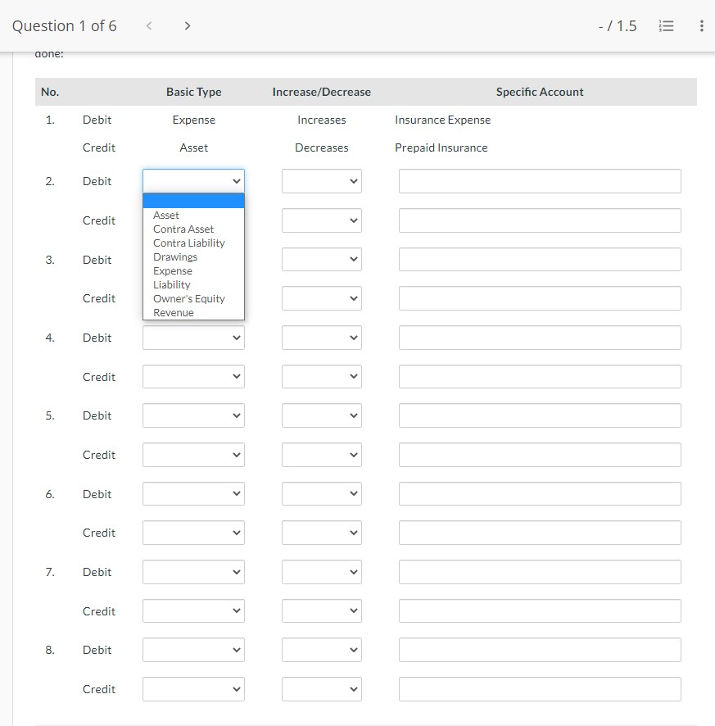Select Asset from the open dropdown list
715x726 pixels.
(x=166, y=215)
